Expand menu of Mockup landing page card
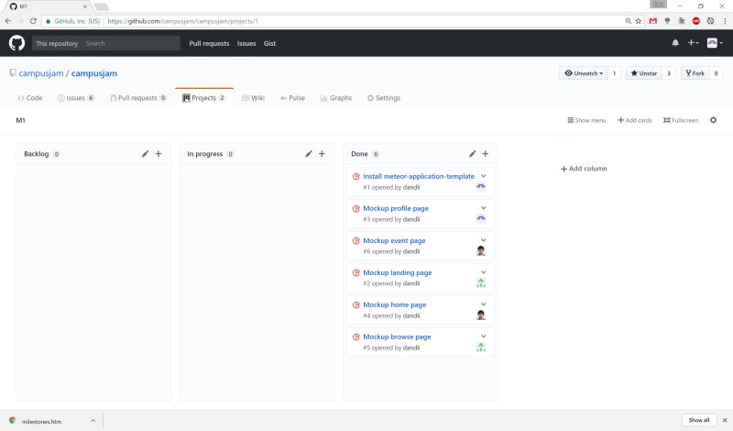The height and width of the screenshot is (431, 733). [484, 272]
